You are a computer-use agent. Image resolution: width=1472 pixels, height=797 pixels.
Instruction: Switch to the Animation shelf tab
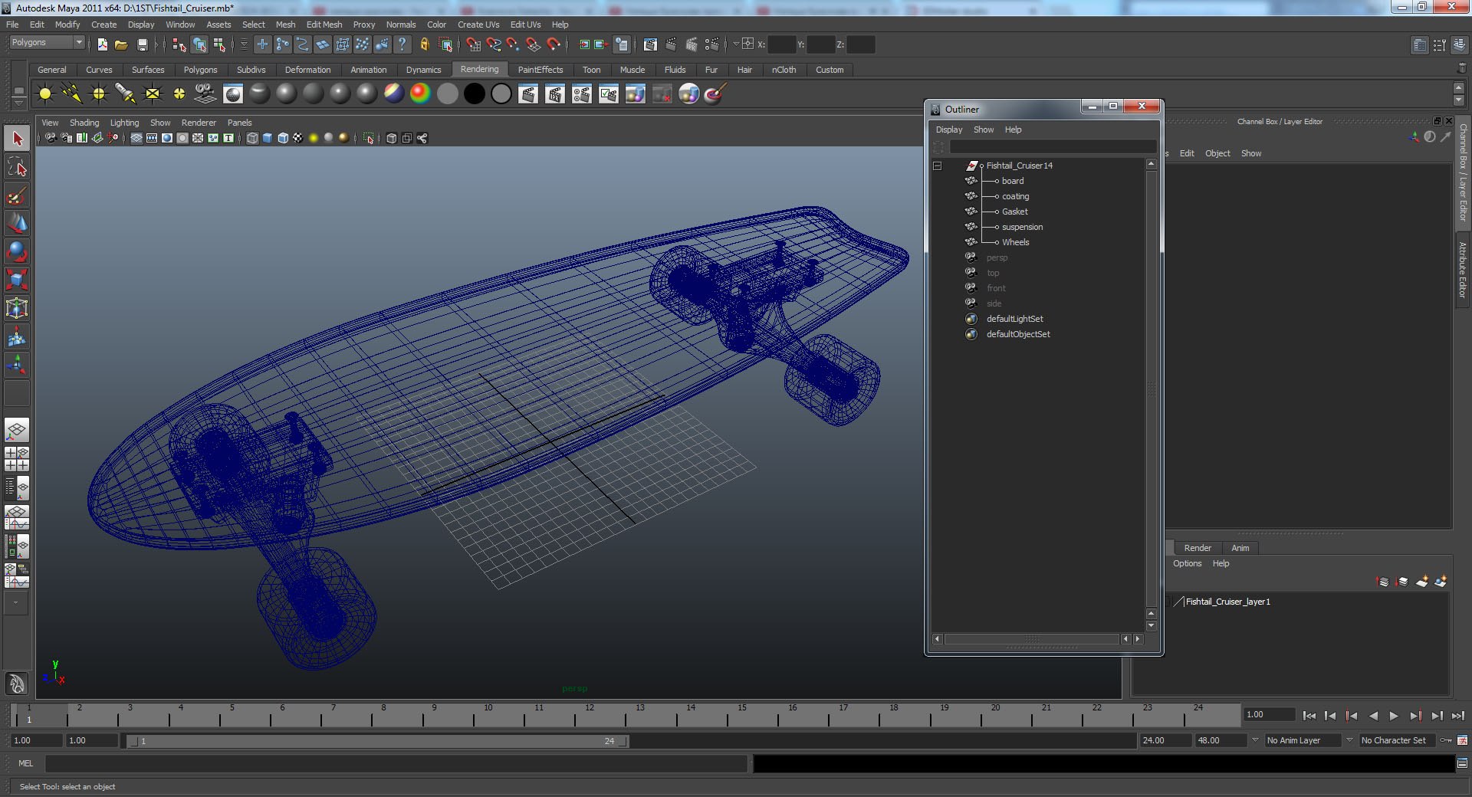pyautogui.click(x=368, y=70)
